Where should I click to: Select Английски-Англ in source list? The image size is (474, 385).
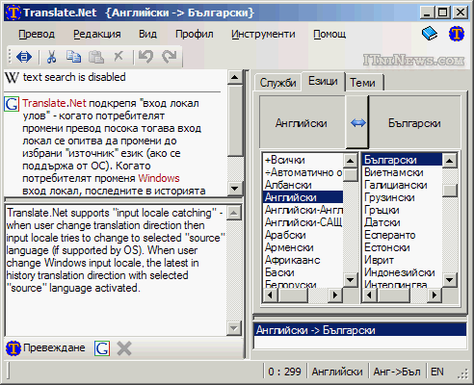[x=303, y=210]
